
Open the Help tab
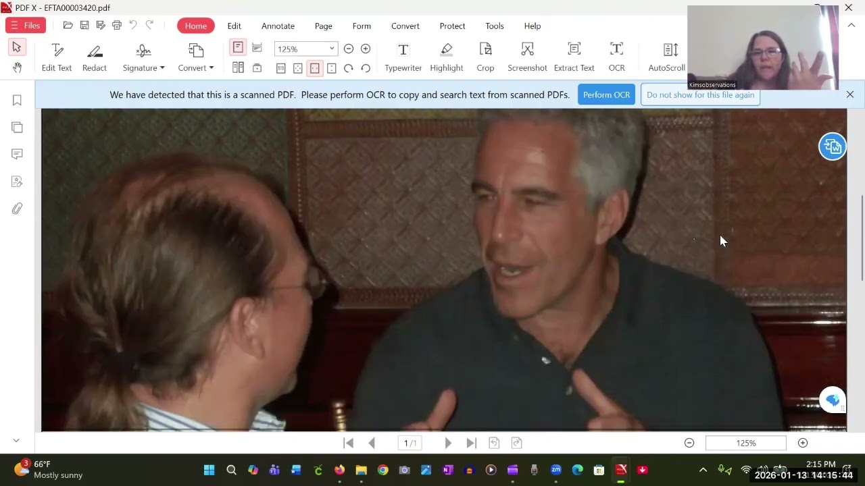(x=533, y=26)
